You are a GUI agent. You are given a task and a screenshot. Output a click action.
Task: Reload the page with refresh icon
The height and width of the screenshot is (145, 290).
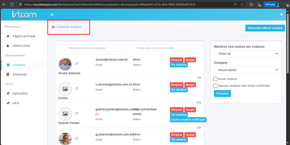12,4
